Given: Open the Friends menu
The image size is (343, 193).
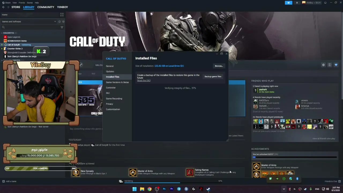Looking at the screenshot, I should click(x=22, y=3).
